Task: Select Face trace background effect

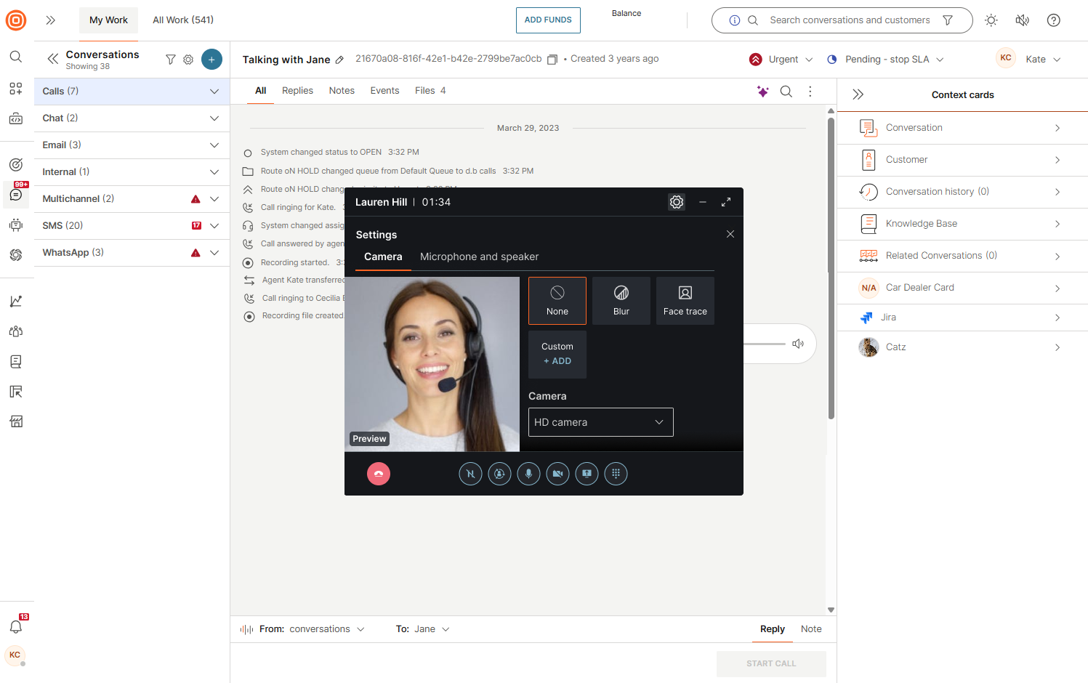Action: coord(685,300)
